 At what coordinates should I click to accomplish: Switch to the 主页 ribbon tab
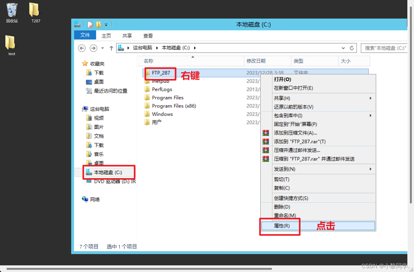(x=106, y=36)
